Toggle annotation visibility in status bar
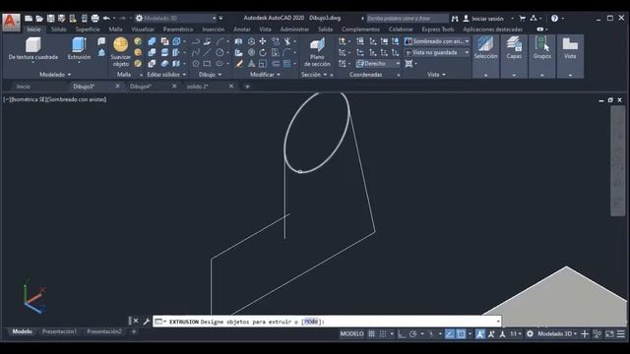The width and height of the screenshot is (630, 354). coord(480,334)
